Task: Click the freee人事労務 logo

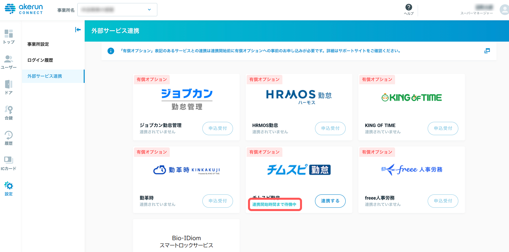Action: [412, 169]
